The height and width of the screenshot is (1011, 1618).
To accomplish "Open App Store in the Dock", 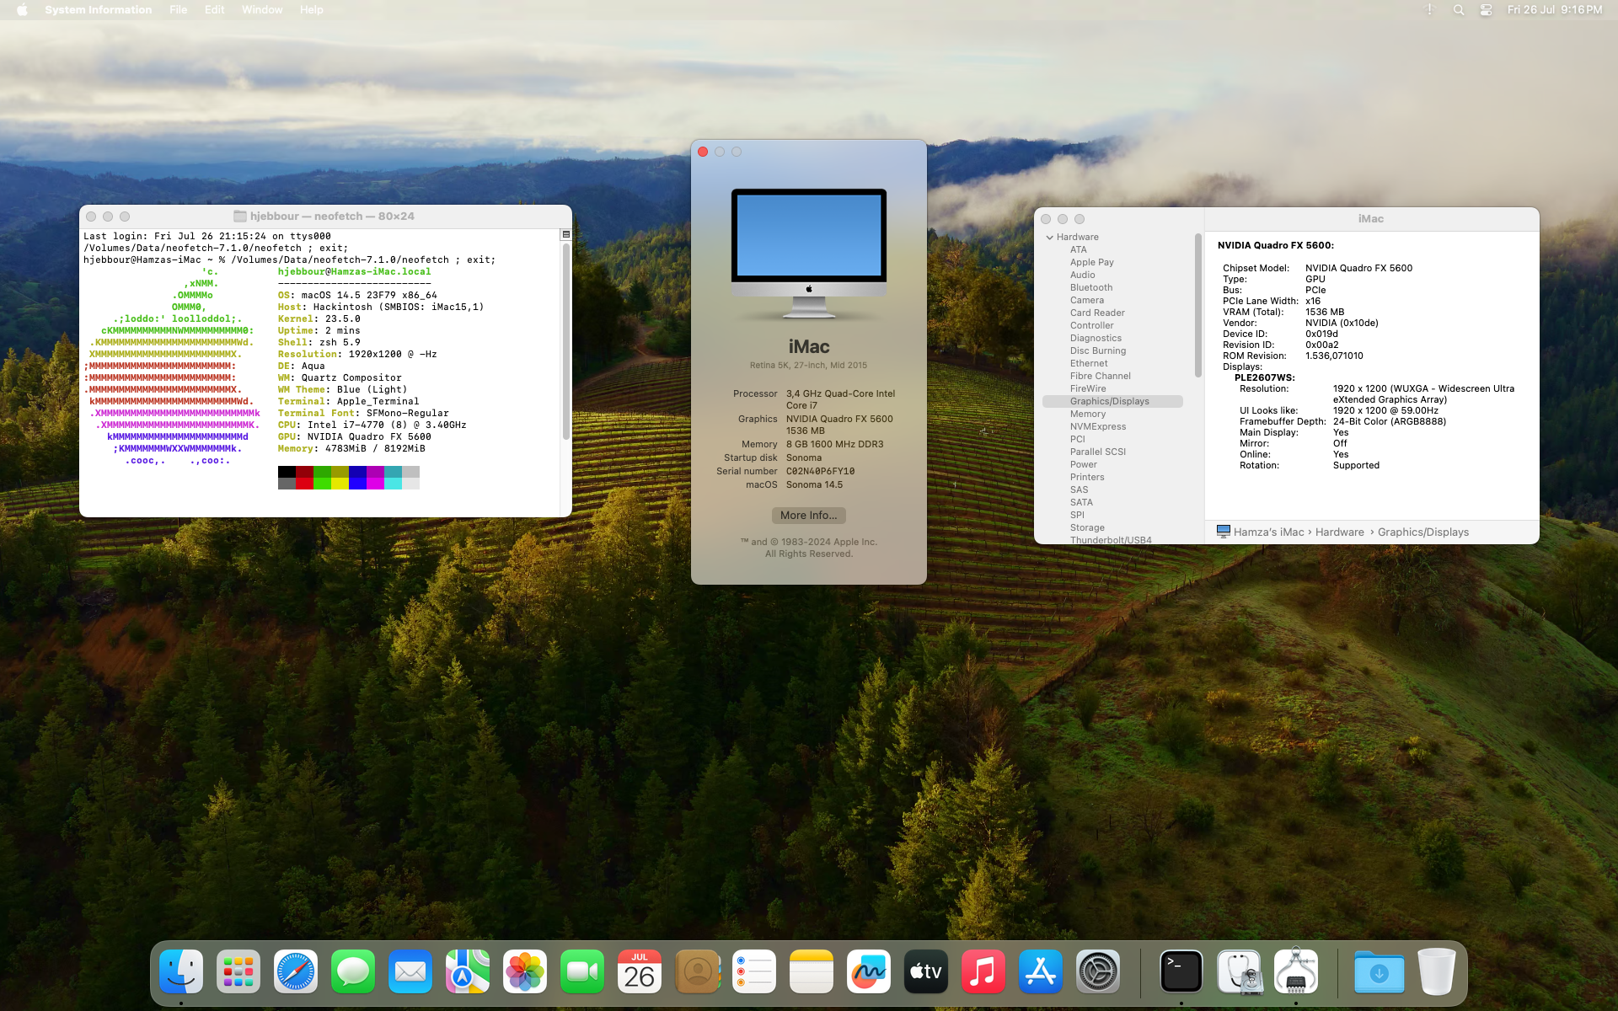I will (x=1041, y=972).
